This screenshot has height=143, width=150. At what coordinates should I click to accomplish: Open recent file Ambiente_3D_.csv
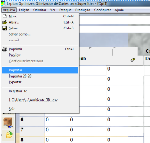pos(40,100)
